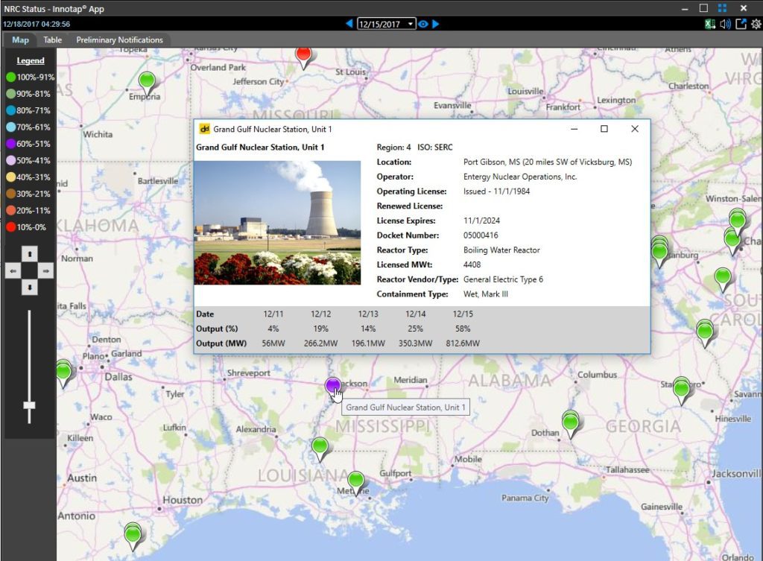Select the green pin near Alexandria
Image resolution: width=763 pixels, height=561 pixels.
(320, 447)
